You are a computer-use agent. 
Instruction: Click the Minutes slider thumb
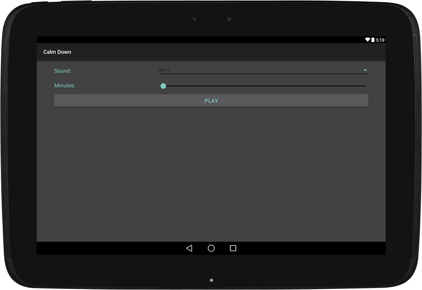(163, 86)
